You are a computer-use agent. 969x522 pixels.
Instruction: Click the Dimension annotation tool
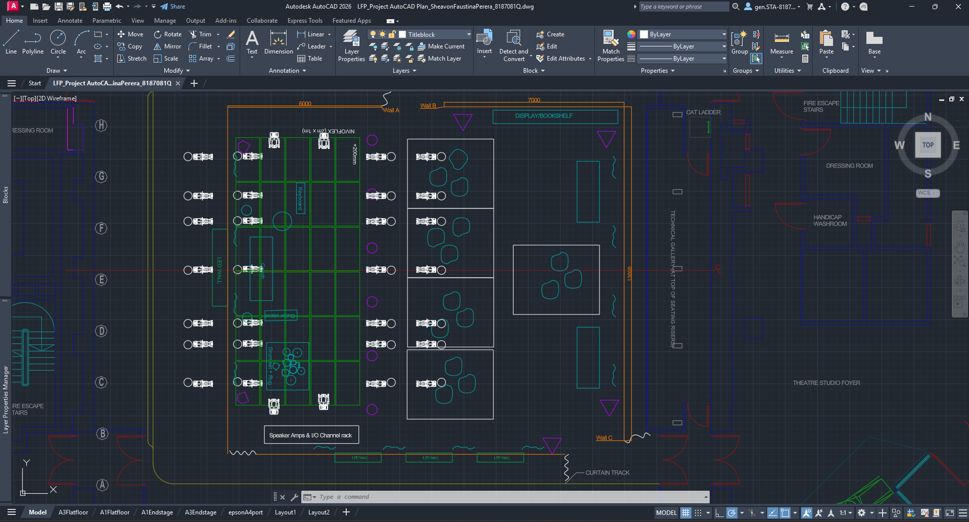(278, 42)
